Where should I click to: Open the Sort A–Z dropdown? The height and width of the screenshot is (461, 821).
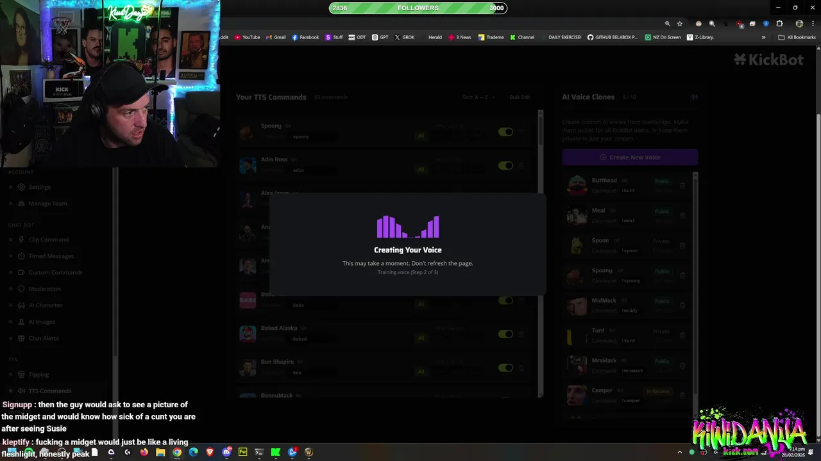tap(478, 97)
